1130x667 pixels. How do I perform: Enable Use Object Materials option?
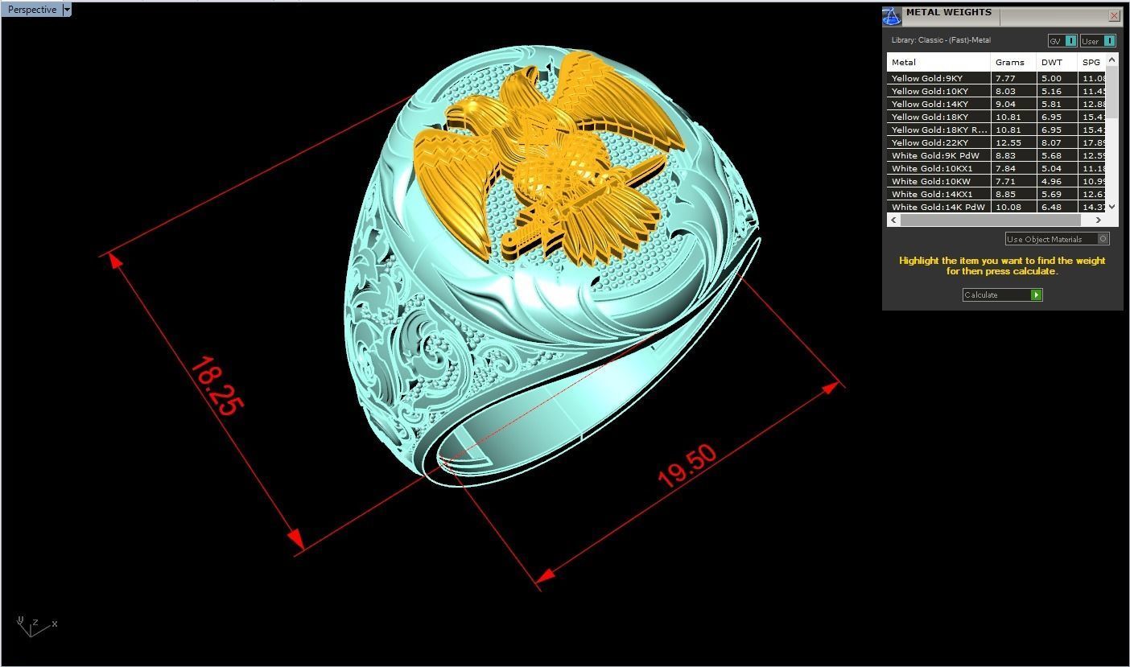[x=1058, y=239]
